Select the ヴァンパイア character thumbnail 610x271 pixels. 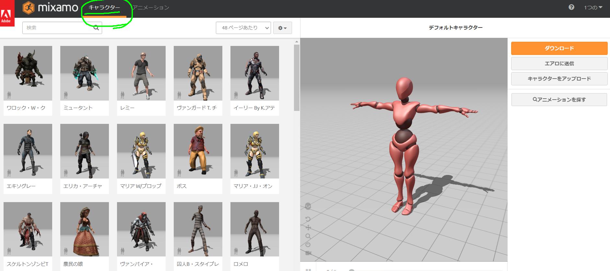(141, 229)
